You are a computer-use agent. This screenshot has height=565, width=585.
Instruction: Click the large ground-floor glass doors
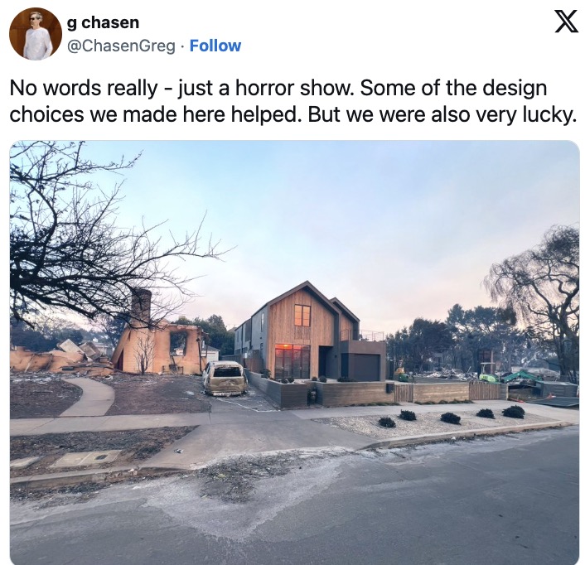click(292, 361)
